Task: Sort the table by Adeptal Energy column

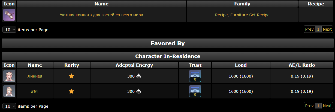Action: coord(134,65)
